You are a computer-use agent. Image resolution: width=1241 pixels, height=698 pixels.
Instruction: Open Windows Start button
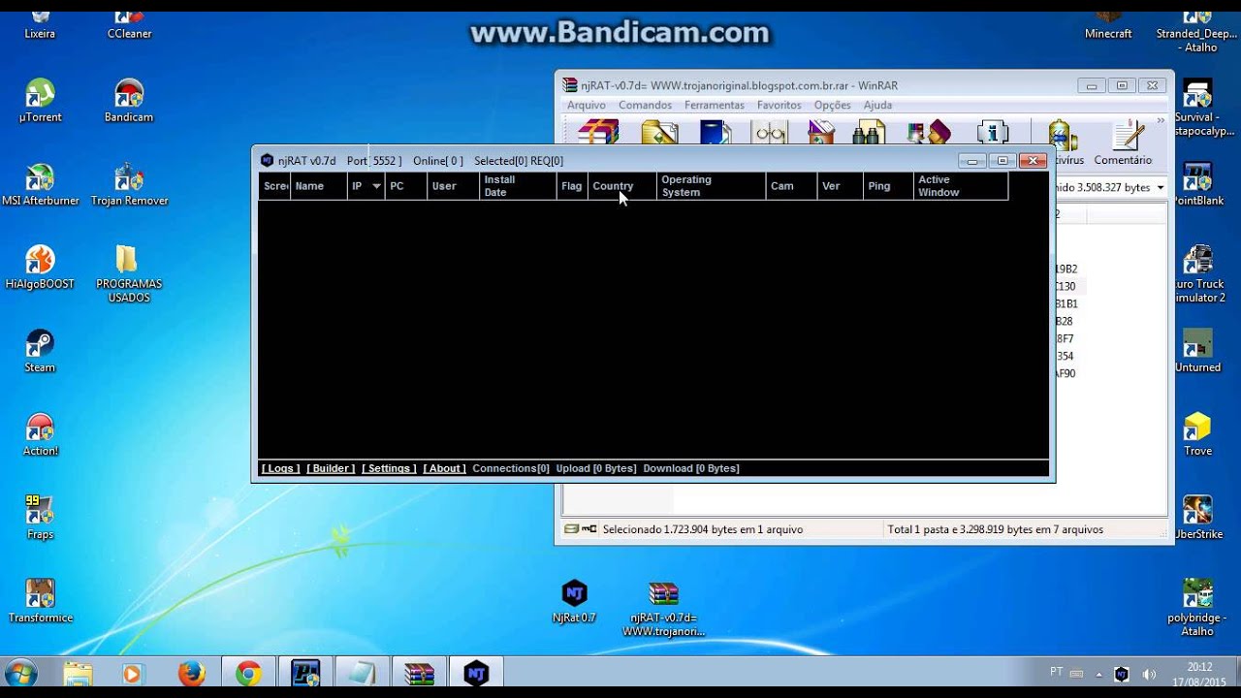tap(20, 673)
